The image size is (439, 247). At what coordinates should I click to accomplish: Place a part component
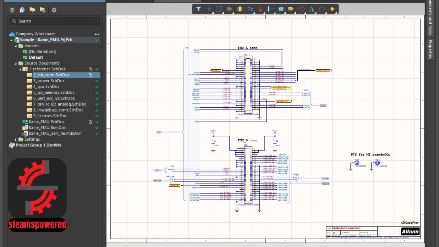click(x=240, y=9)
